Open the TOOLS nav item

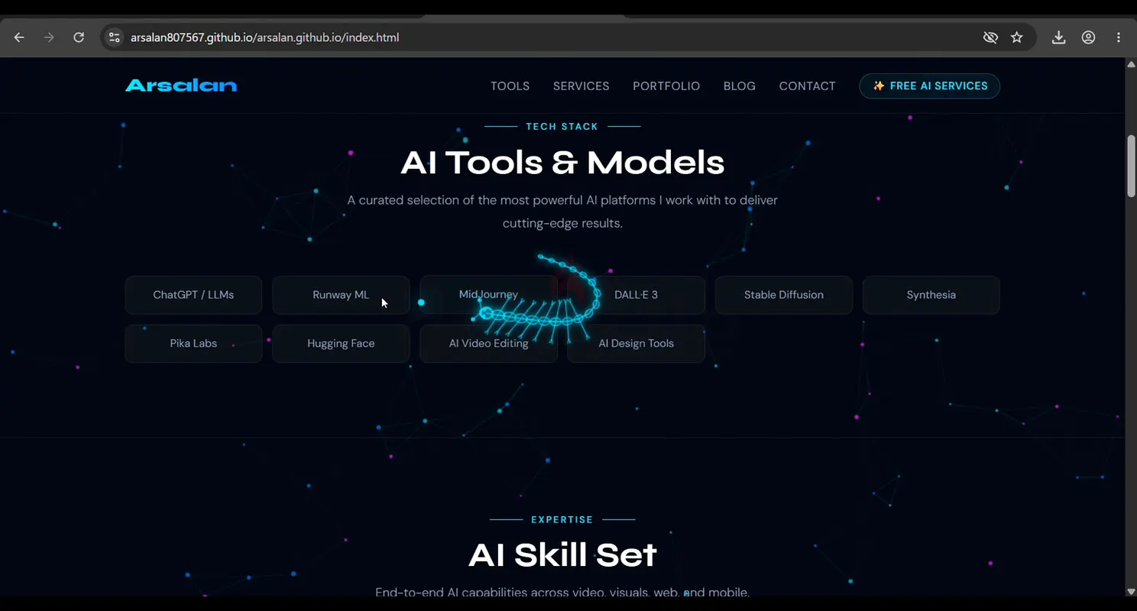pyautogui.click(x=510, y=86)
